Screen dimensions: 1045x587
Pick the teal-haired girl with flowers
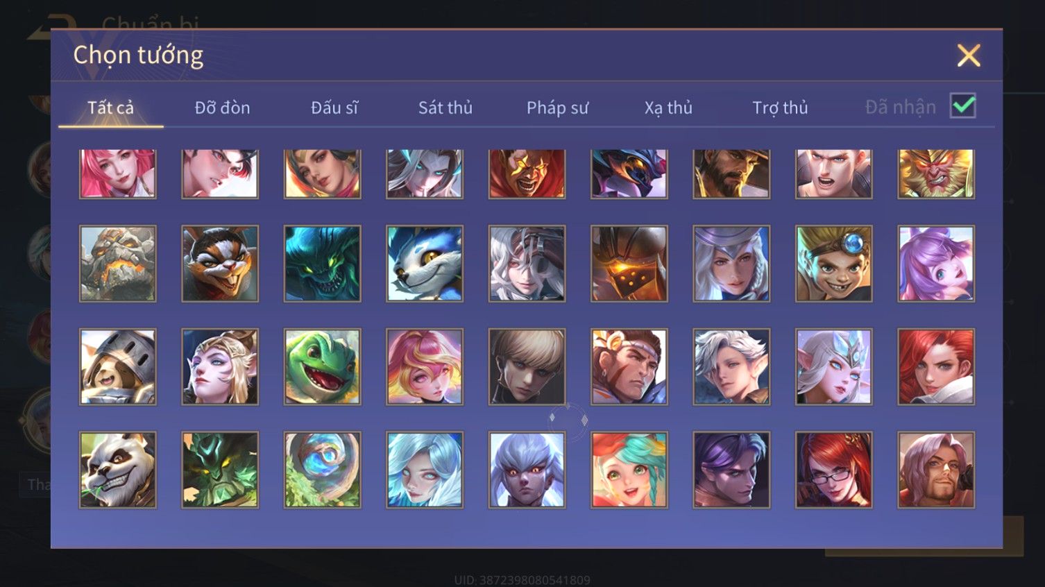tap(629, 470)
